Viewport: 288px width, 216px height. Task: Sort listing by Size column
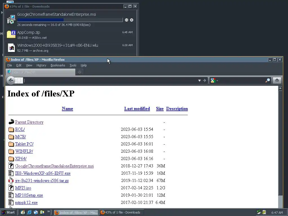[160, 109]
